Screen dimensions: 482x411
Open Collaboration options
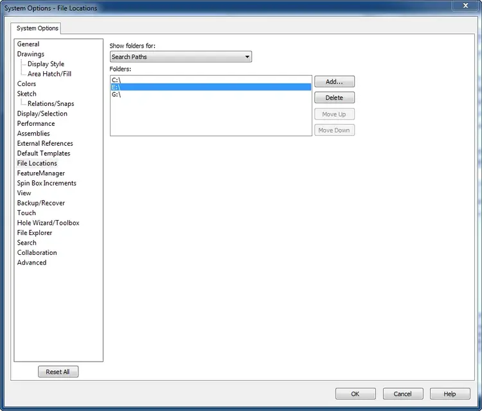(x=37, y=252)
